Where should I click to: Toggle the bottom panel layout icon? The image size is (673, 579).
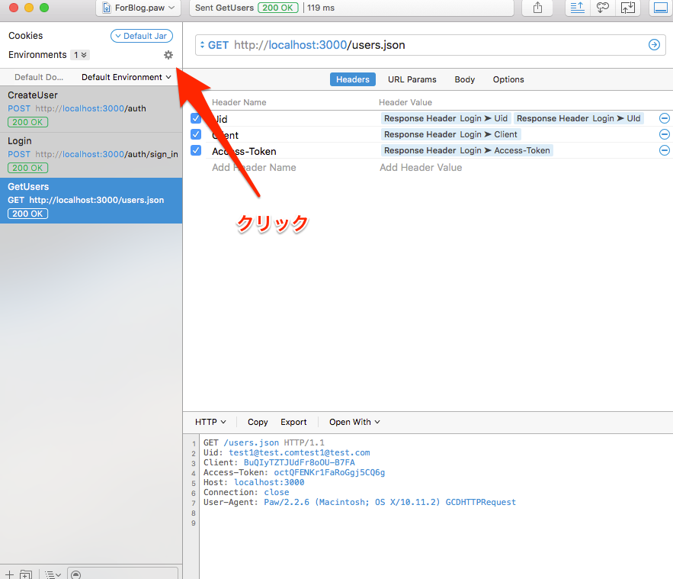[x=661, y=8]
